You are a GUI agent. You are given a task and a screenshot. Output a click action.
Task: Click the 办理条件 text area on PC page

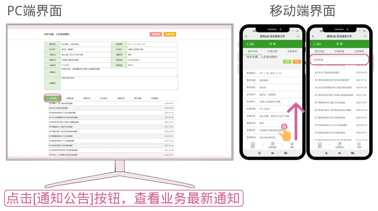pos(119,72)
